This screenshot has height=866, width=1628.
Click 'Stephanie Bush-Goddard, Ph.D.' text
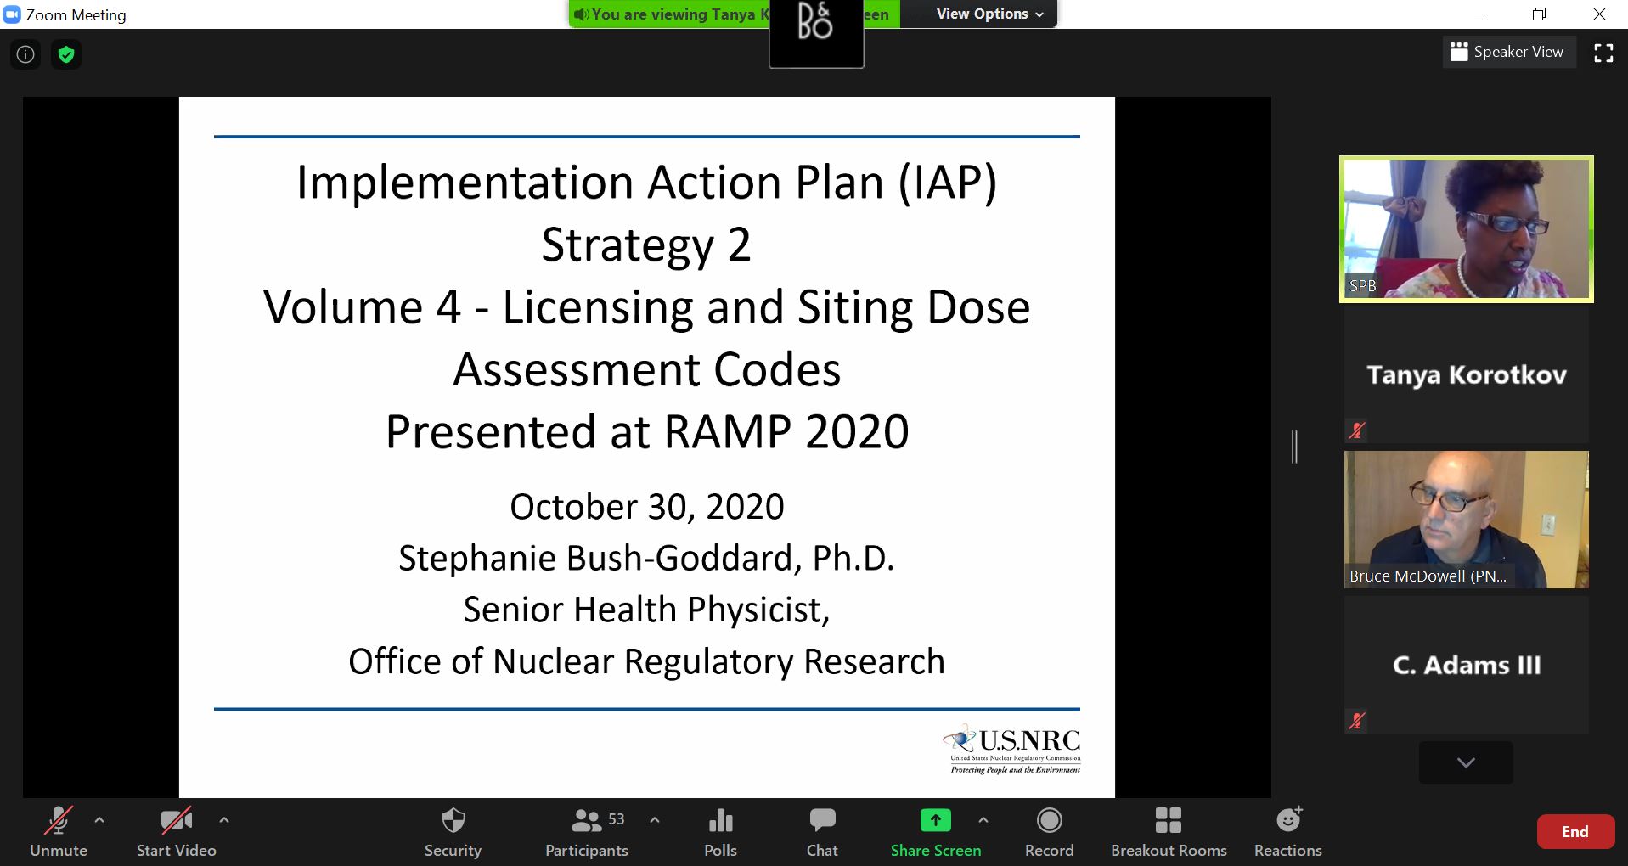coord(646,559)
